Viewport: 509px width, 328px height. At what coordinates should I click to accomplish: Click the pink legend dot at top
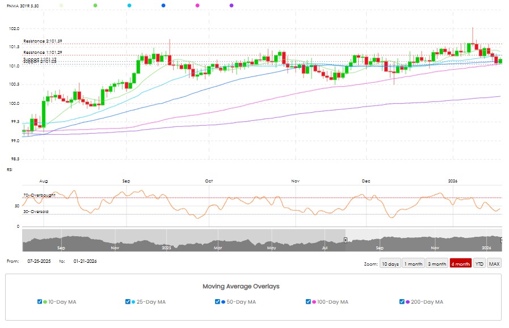click(x=197, y=5)
